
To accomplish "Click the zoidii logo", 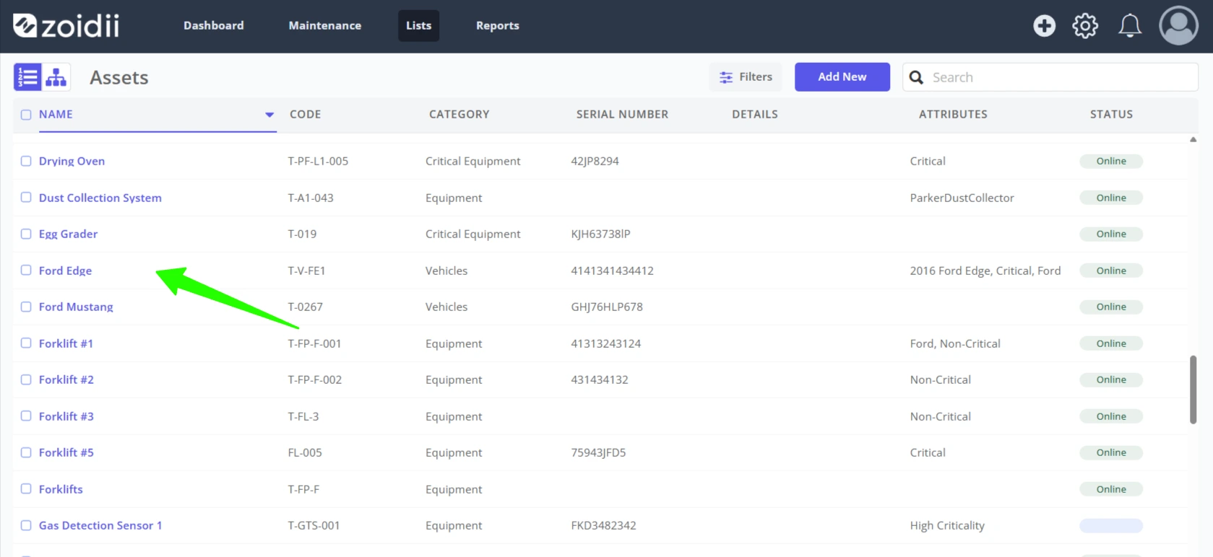I will (66, 26).
